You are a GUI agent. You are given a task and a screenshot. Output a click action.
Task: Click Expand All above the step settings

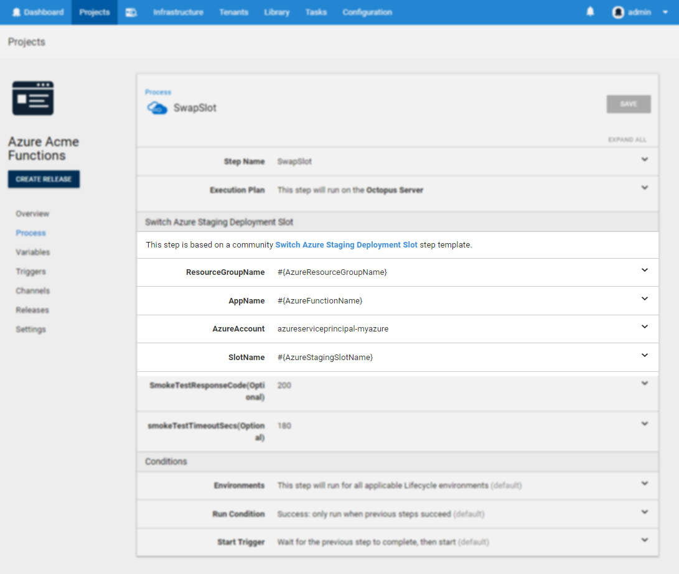pos(627,140)
